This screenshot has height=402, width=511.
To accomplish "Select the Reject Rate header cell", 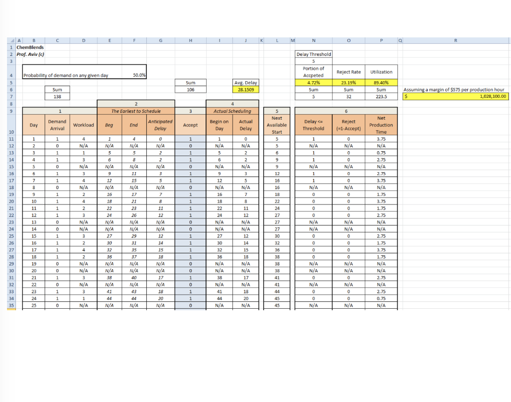I will [348, 71].
